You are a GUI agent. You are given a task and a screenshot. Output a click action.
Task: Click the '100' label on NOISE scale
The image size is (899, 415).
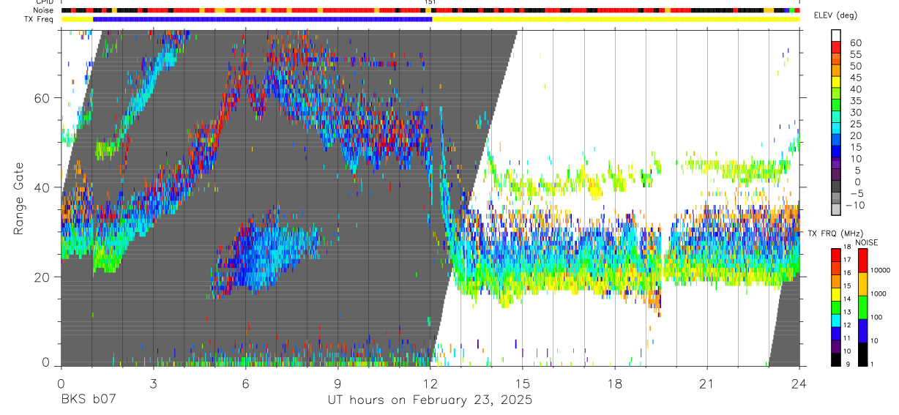coord(877,317)
